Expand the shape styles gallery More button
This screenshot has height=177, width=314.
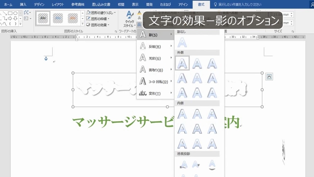coord(82,24)
